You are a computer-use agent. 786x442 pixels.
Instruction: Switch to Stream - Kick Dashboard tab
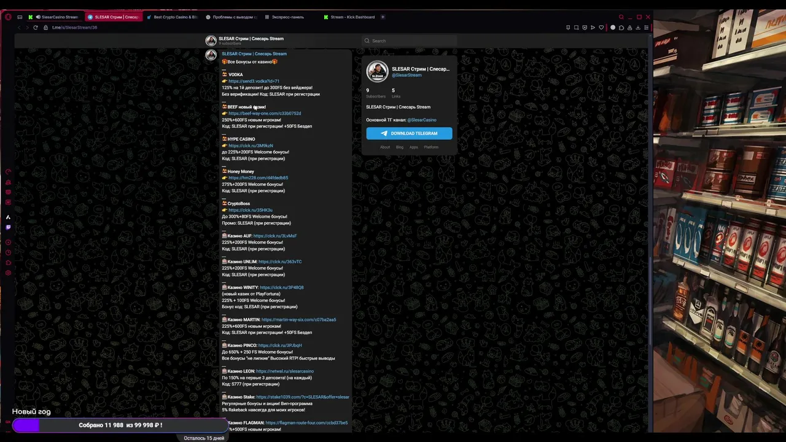pyautogui.click(x=349, y=17)
